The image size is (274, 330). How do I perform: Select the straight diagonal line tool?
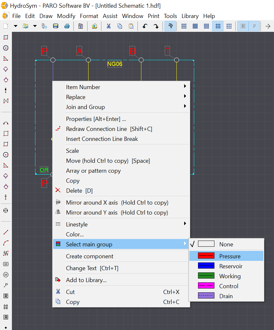[6, 232]
